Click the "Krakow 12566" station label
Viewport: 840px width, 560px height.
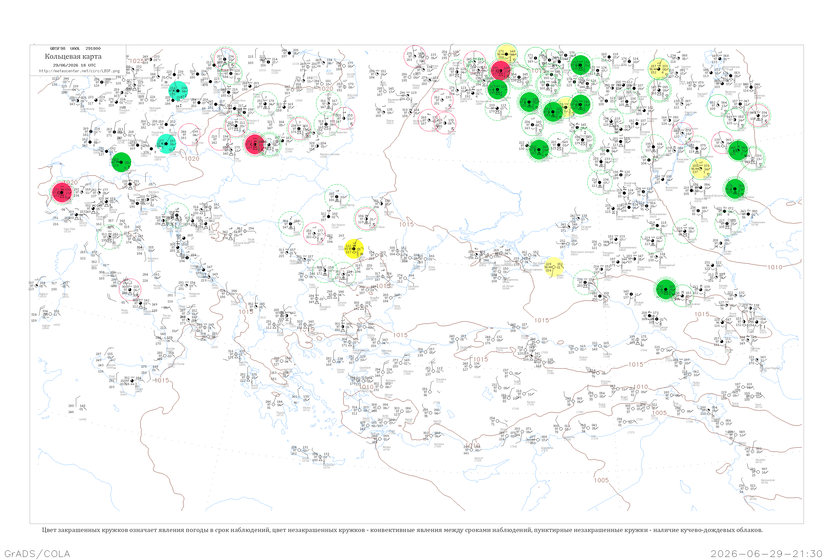pyautogui.click(x=289, y=150)
